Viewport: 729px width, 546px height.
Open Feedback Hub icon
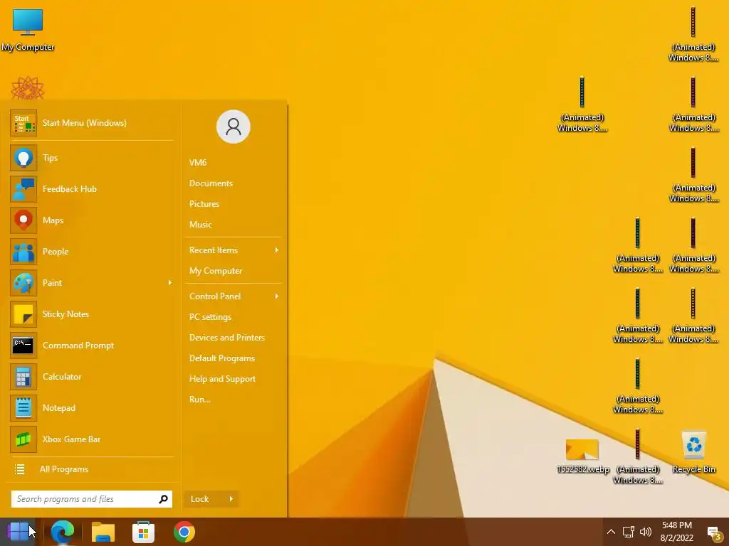pos(23,189)
